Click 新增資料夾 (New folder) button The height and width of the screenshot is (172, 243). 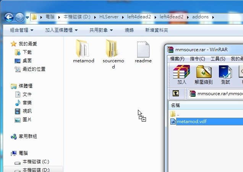click(x=157, y=30)
